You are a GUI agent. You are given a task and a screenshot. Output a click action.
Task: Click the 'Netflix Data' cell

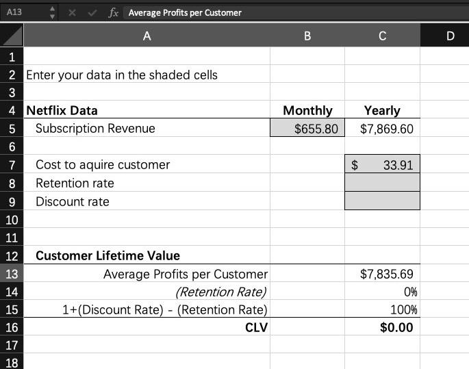[147, 110]
